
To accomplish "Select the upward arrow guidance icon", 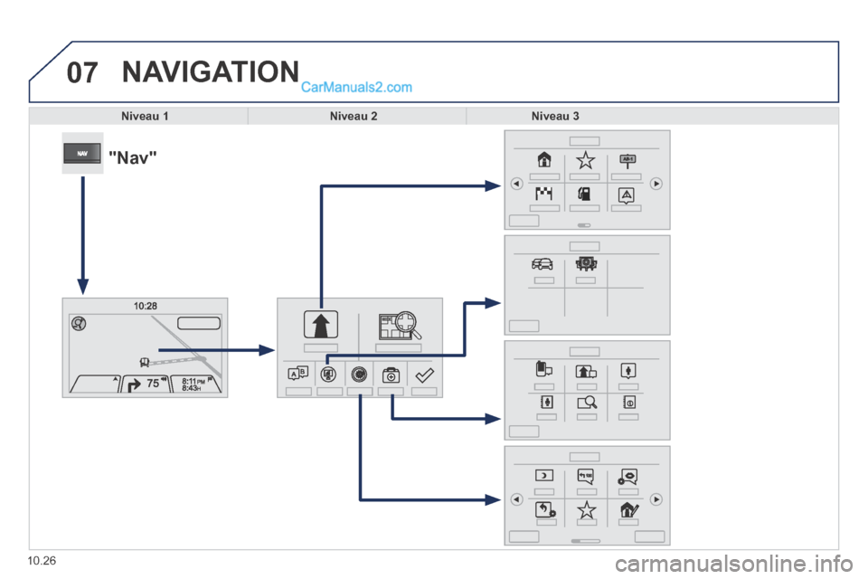I will coord(320,324).
